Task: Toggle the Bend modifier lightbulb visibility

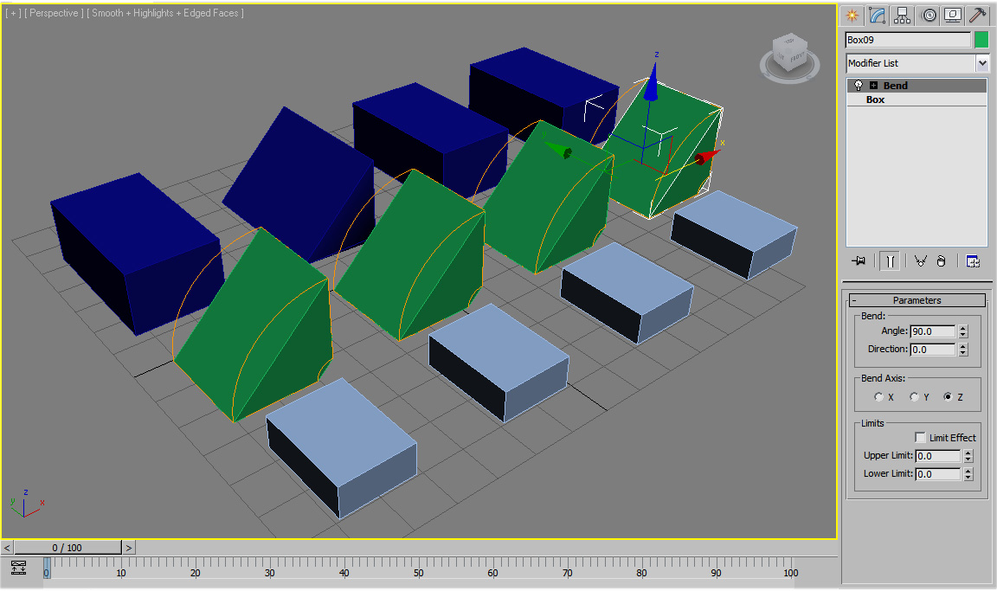Action: click(x=858, y=85)
